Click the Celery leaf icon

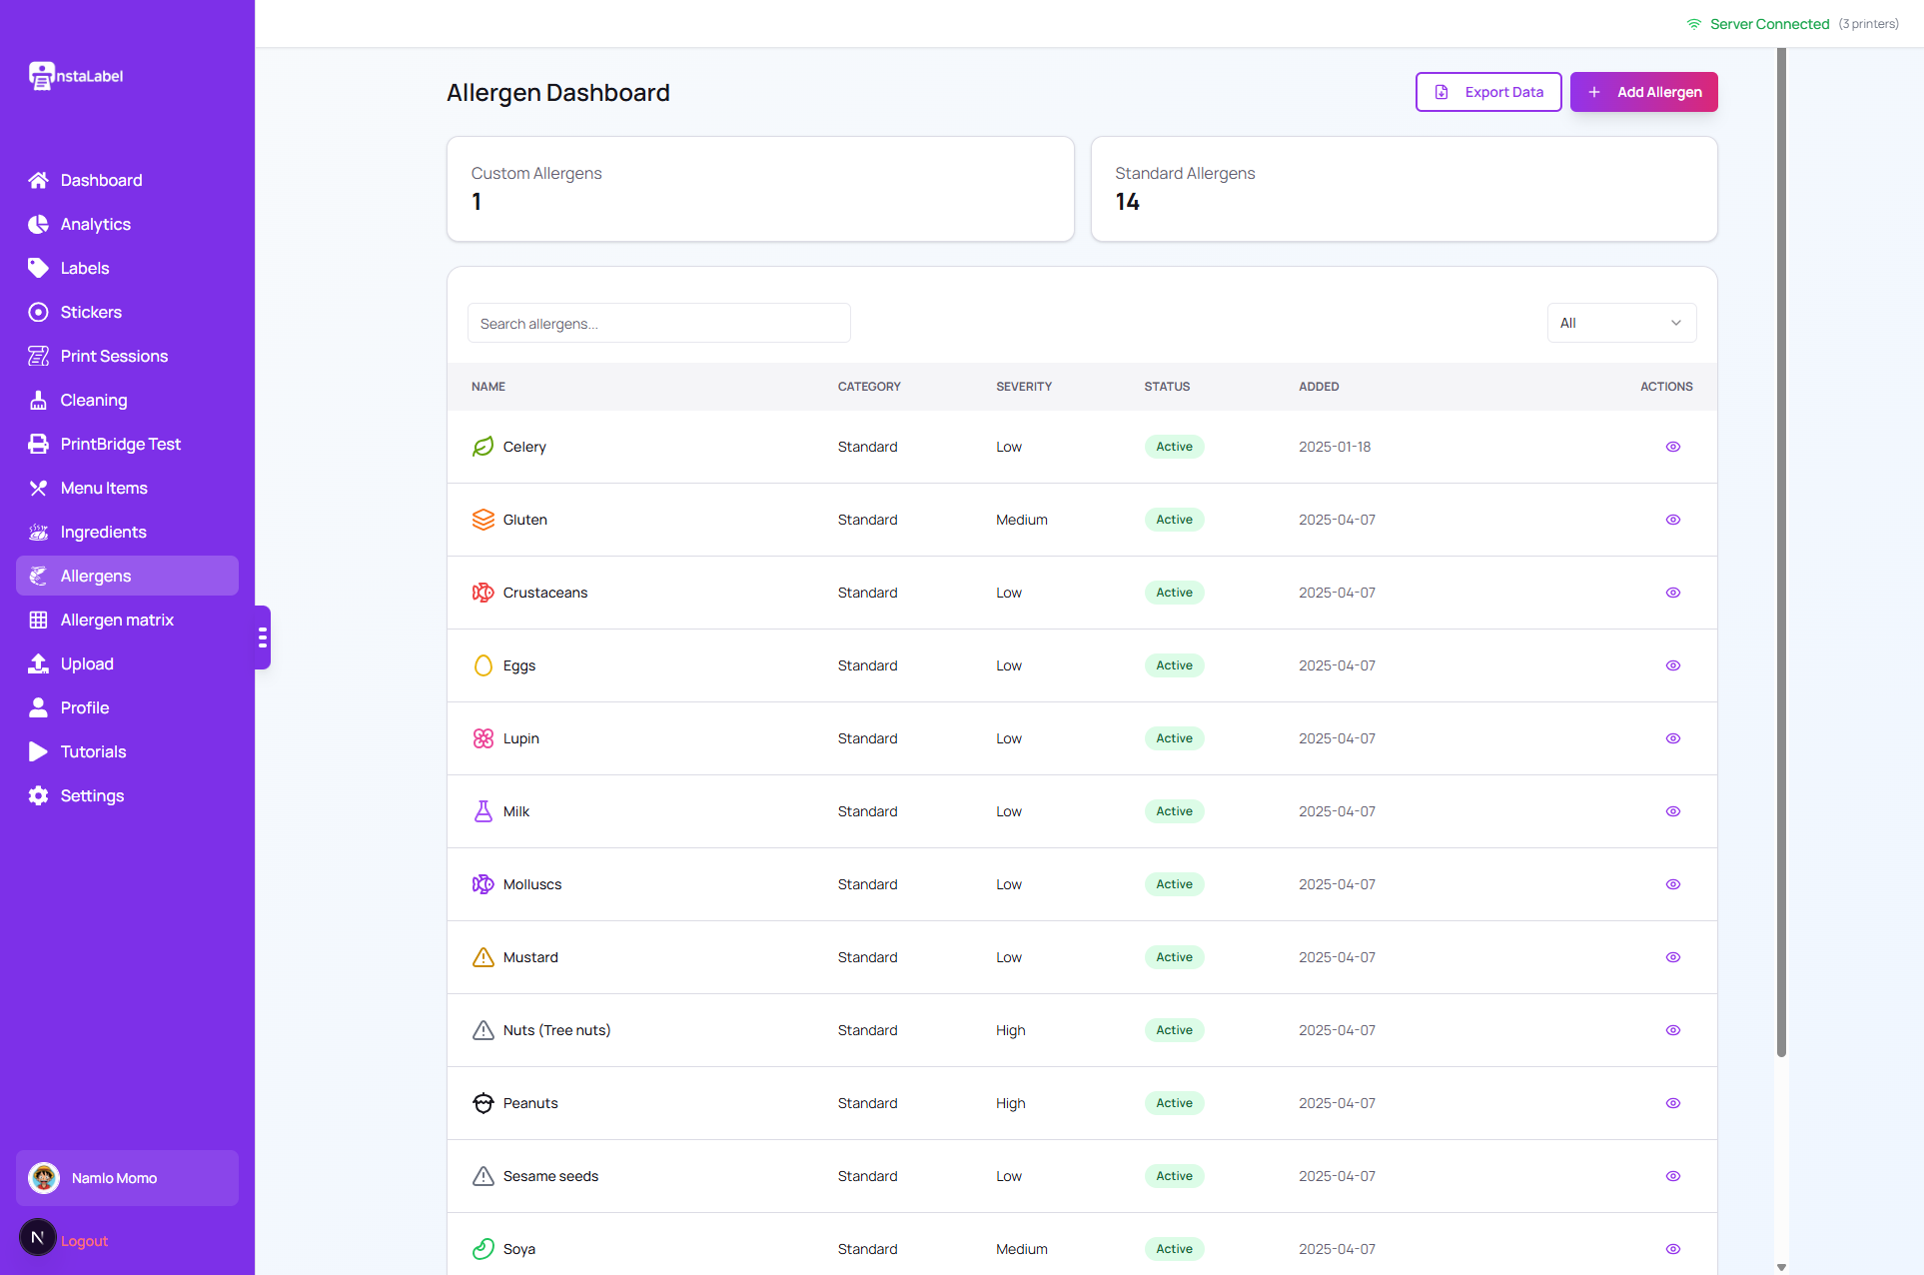[x=483, y=447]
